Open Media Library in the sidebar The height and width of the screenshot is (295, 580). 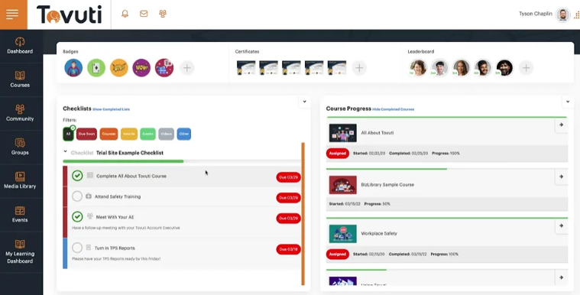click(x=20, y=180)
